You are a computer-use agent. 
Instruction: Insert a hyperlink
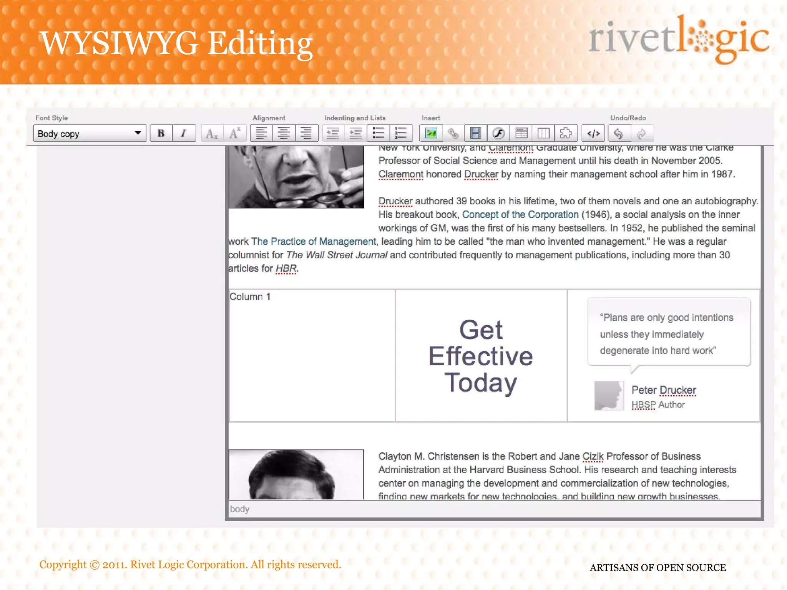pyautogui.click(x=453, y=134)
